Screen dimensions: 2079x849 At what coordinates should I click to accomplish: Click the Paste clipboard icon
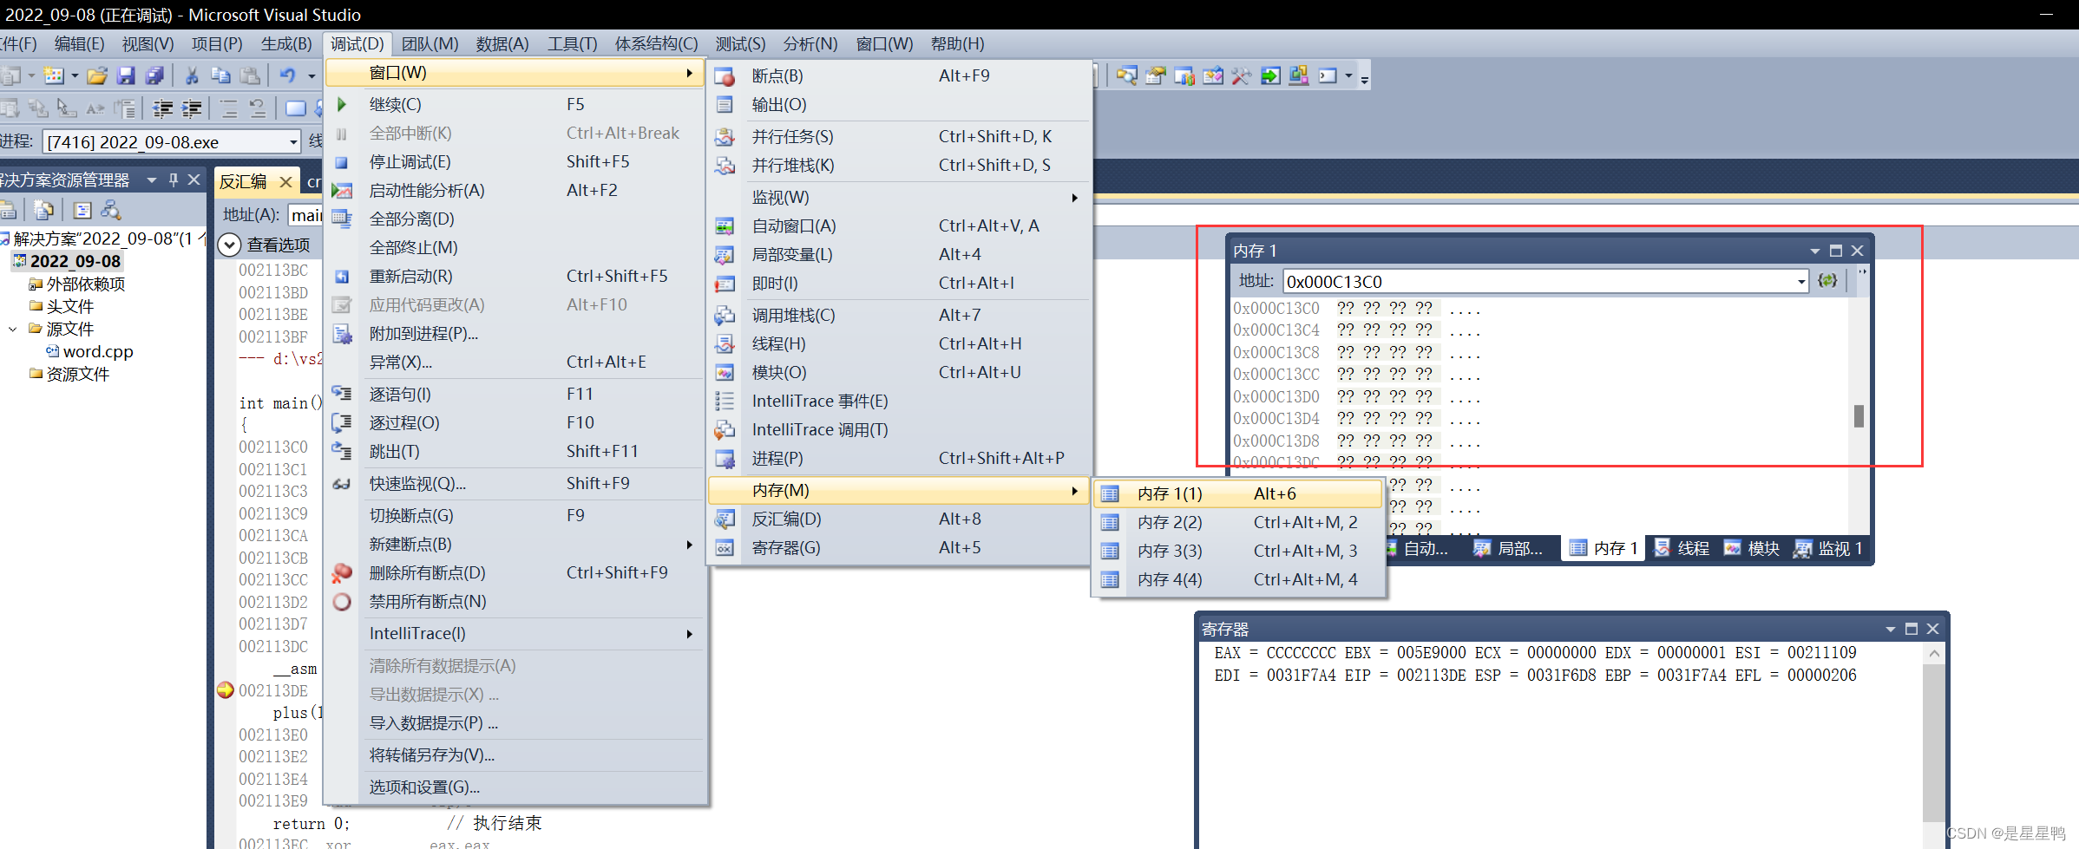pos(250,76)
